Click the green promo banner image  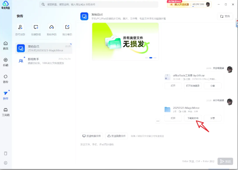coord(125,41)
